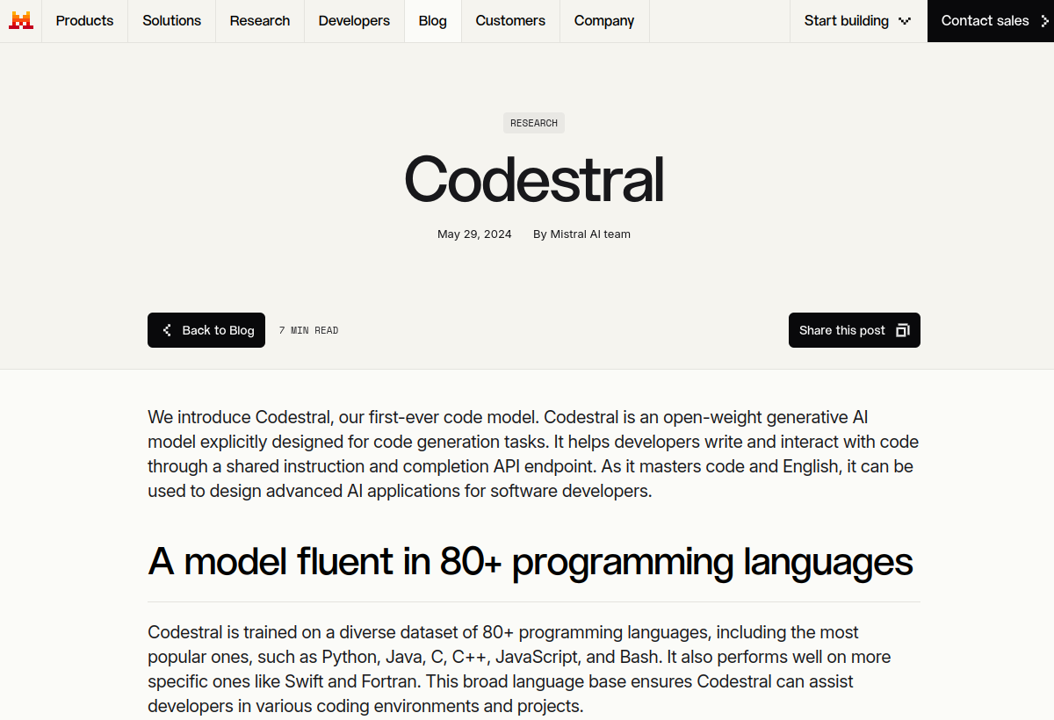Go to the Blog tab
The height and width of the screenshot is (720, 1054).
pos(433,21)
